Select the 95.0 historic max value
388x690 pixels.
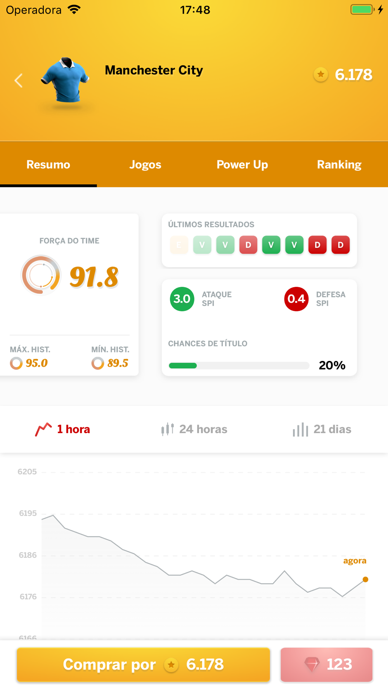point(36,363)
